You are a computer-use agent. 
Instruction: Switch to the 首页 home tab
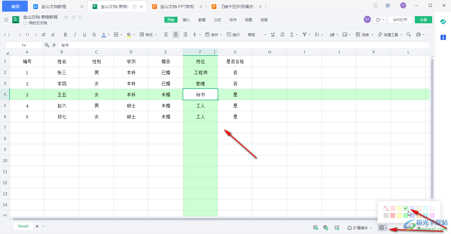click(15, 6)
